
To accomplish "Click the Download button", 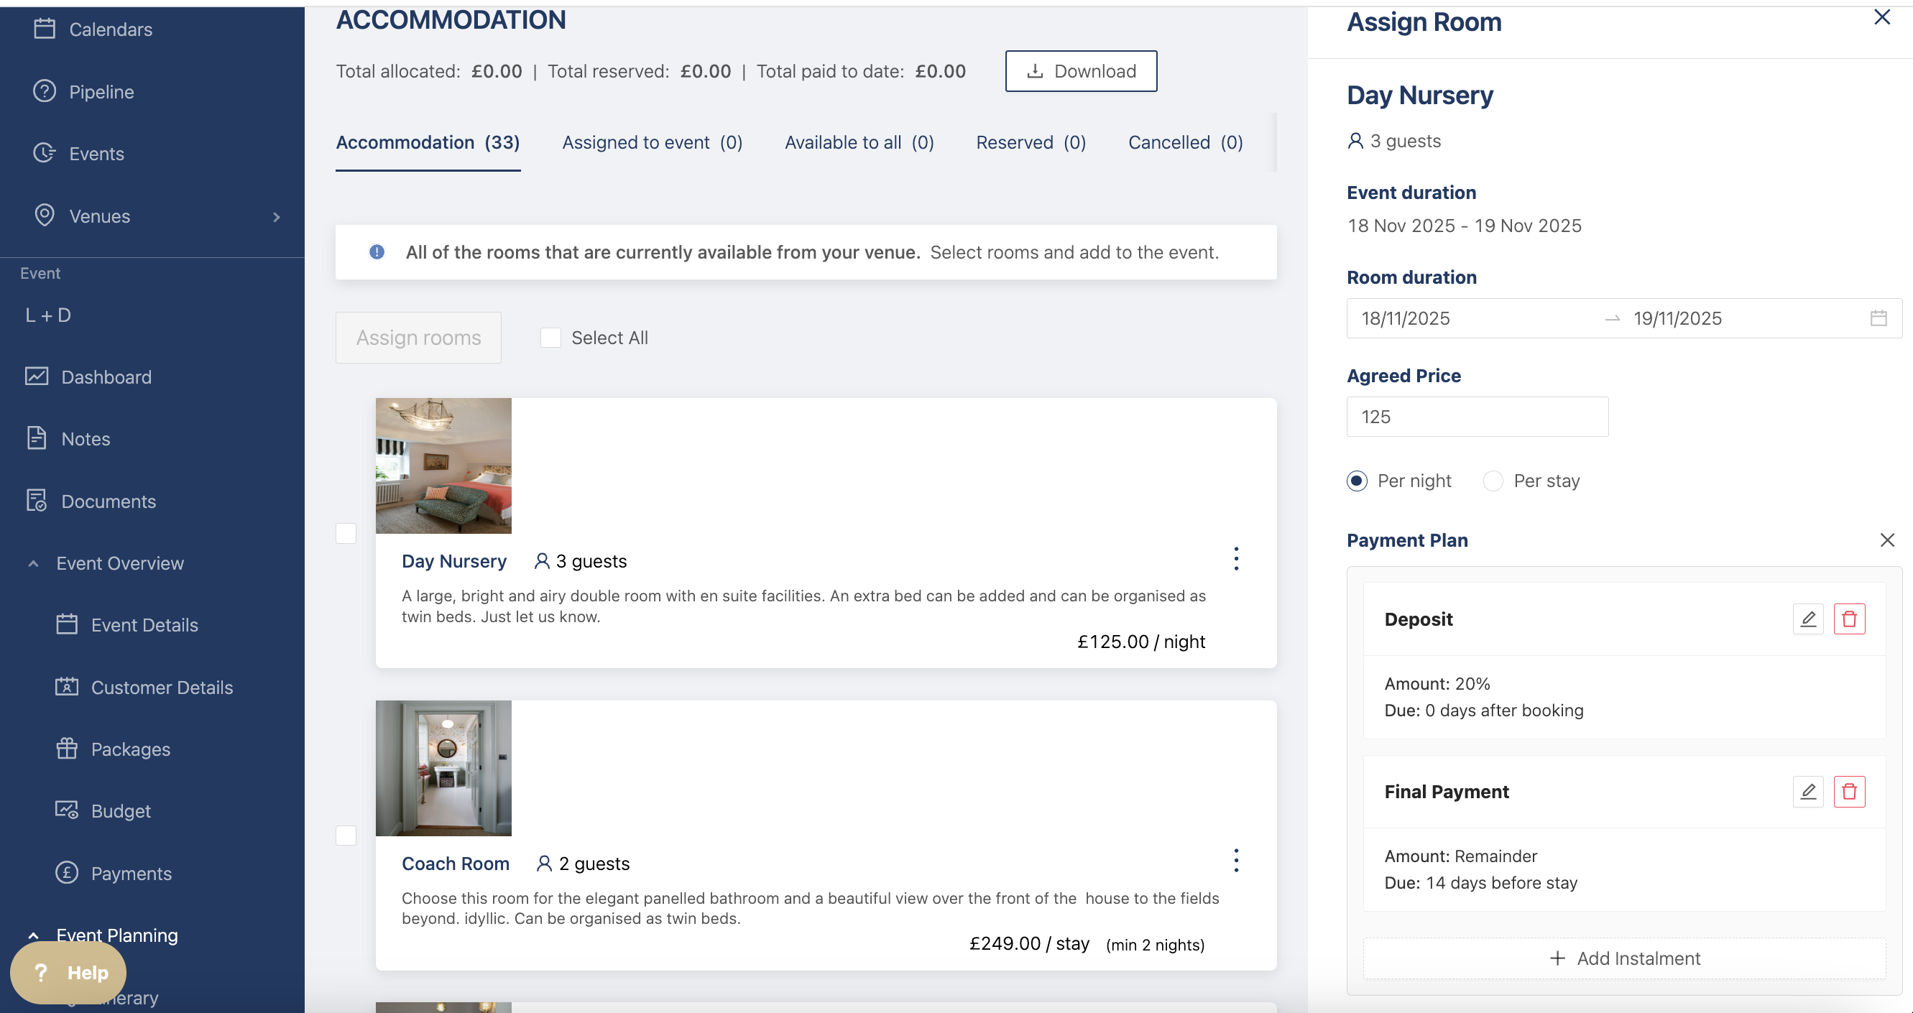I will click(x=1081, y=71).
